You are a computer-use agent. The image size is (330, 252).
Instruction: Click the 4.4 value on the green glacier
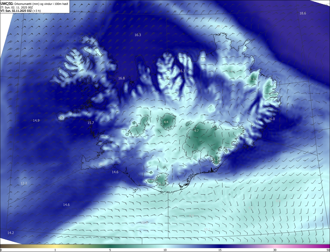(166, 122)
